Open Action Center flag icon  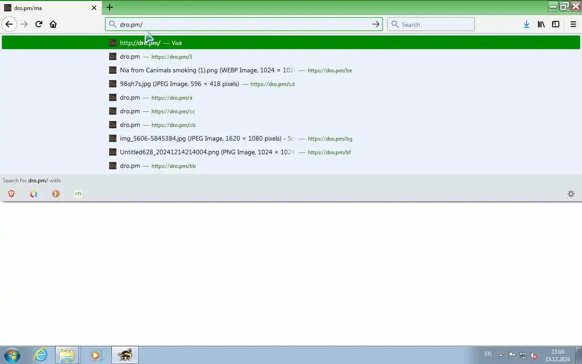click(x=512, y=355)
